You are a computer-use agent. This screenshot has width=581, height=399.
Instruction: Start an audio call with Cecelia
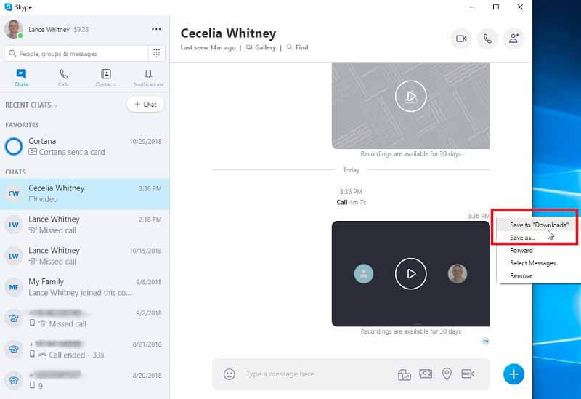pyautogui.click(x=487, y=39)
